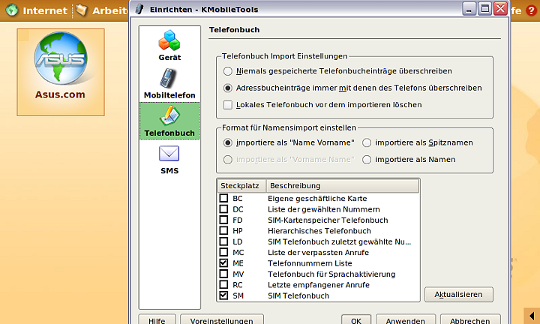This screenshot has height=324, width=540.
Task: Click the Internet tab globe icon
Action: (x=12, y=10)
